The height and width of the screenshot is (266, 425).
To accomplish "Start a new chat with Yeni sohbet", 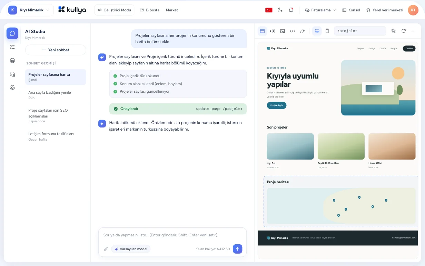I will (x=56, y=50).
